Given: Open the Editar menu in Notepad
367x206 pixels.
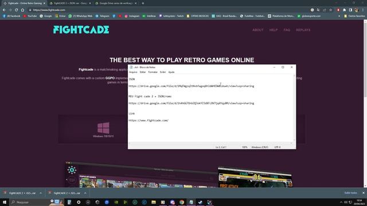Looking at the screenshot, I should click(143, 72).
